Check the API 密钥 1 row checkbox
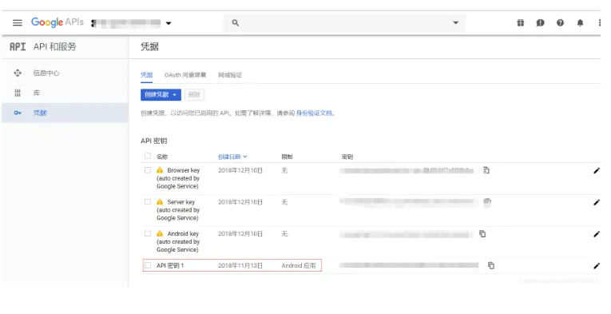 [148, 265]
